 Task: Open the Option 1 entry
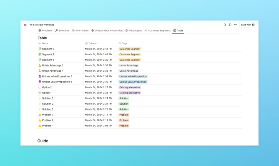pos(47,93)
